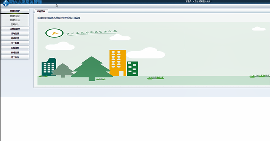Click the orange building in the banner illustration
Screen dimensions: 270x141
point(118,63)
